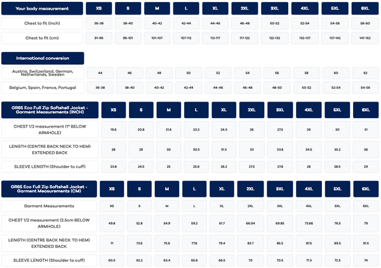Click the 91.5 length value for 6XL

coord(366,243)
